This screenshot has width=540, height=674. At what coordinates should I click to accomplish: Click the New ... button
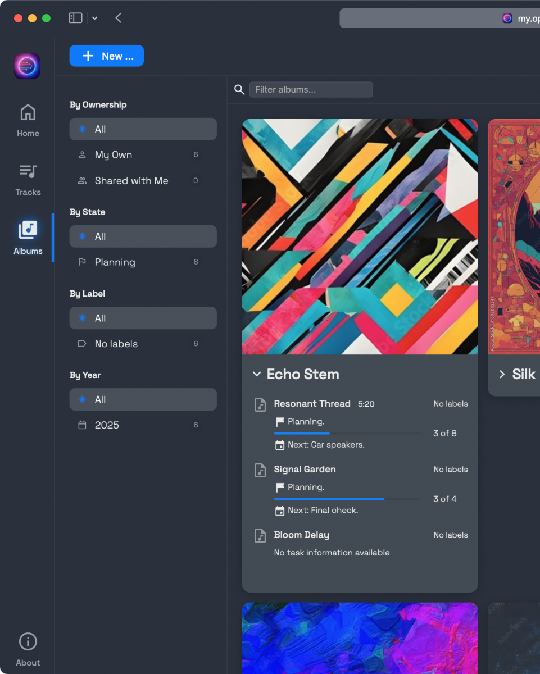[x=107, y=56]
